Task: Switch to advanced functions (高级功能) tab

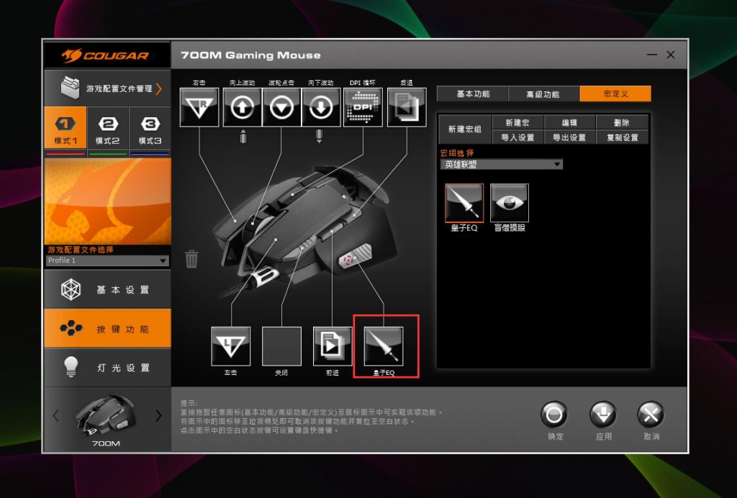Action: pos(544,94)
